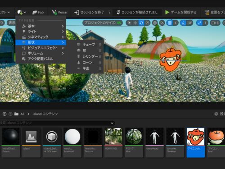Viewport: 225px width, 169px height.
Task: Expand arrow next to ボリューム
Action: tap(63, 53)
